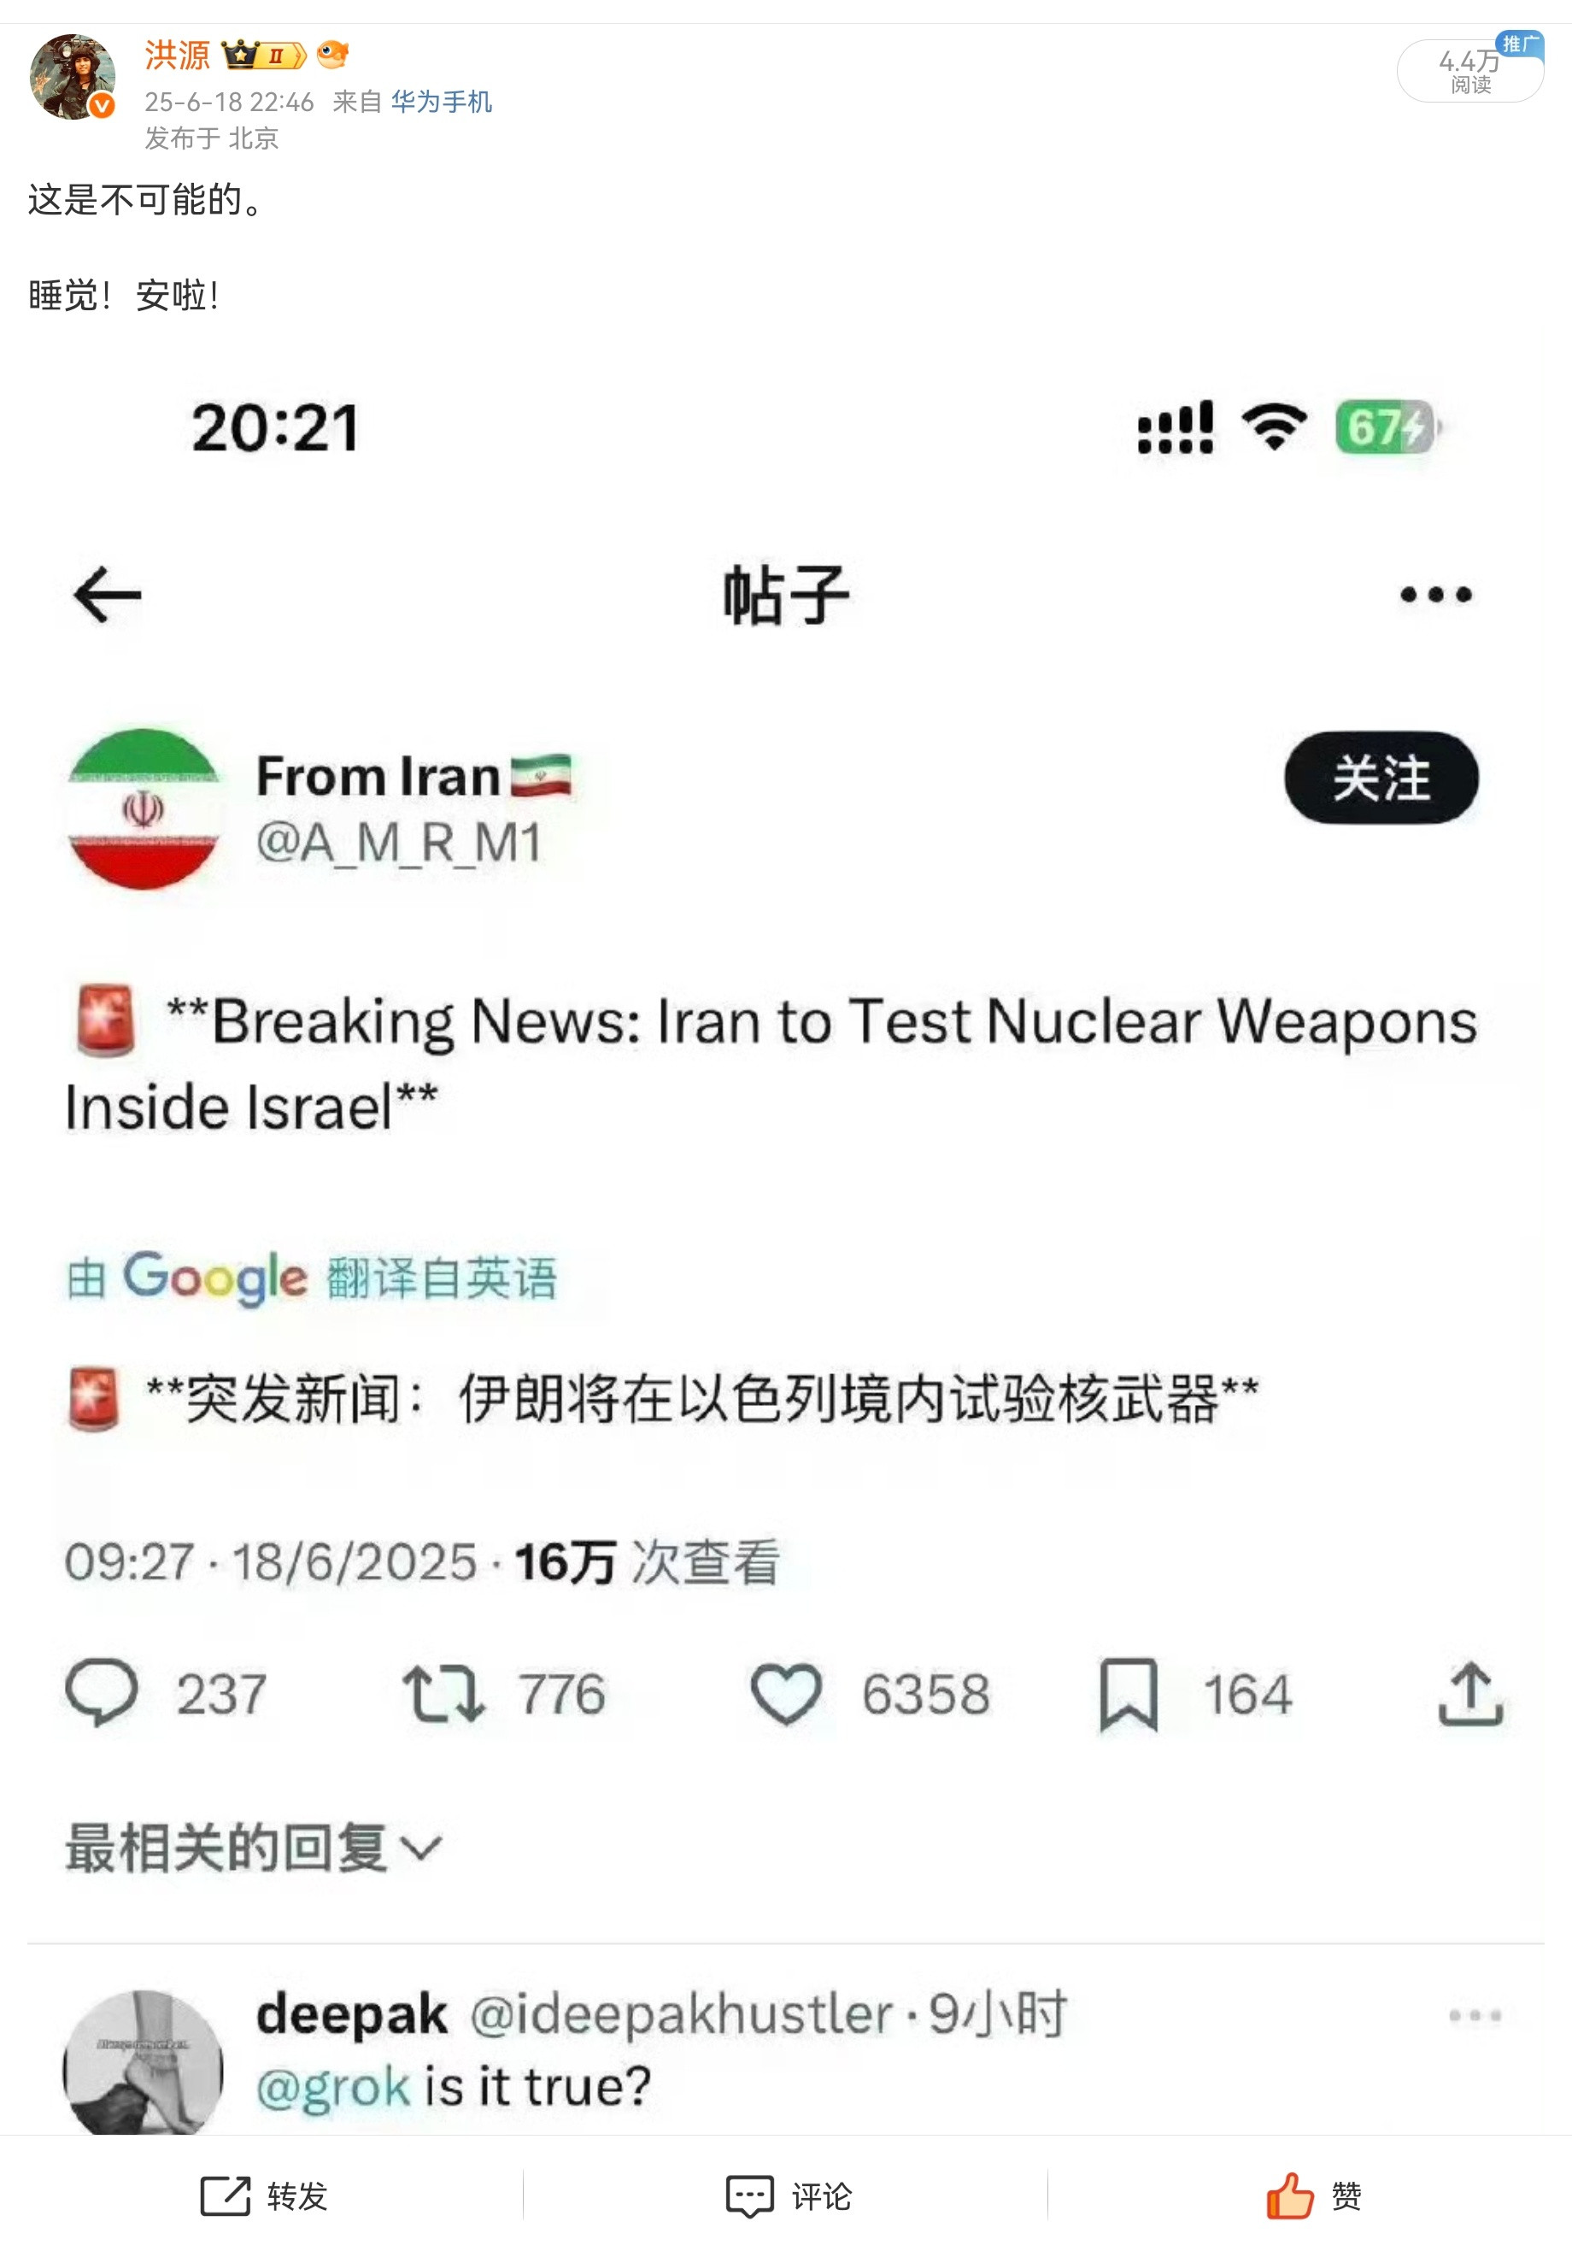Viewport: 1572px width, 2257px height.
Task: Click the 4.4万 阅读 read count badge
Action: (1469, 71)
